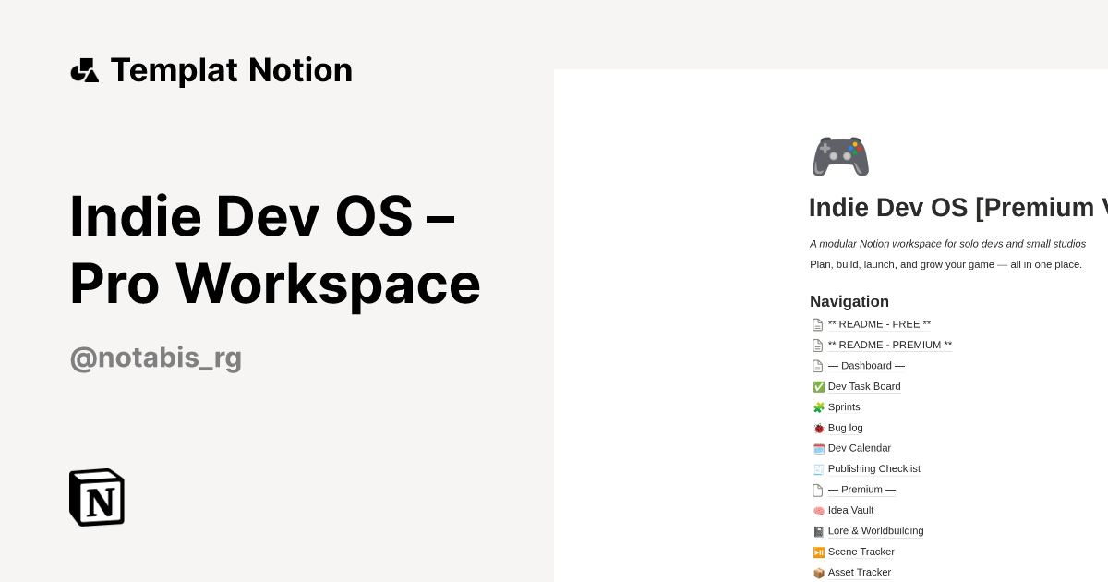This screenshot has width=1108, height=582.
Task: Click the puzzle piece icon beside Sprints
Action: [818, 406]
